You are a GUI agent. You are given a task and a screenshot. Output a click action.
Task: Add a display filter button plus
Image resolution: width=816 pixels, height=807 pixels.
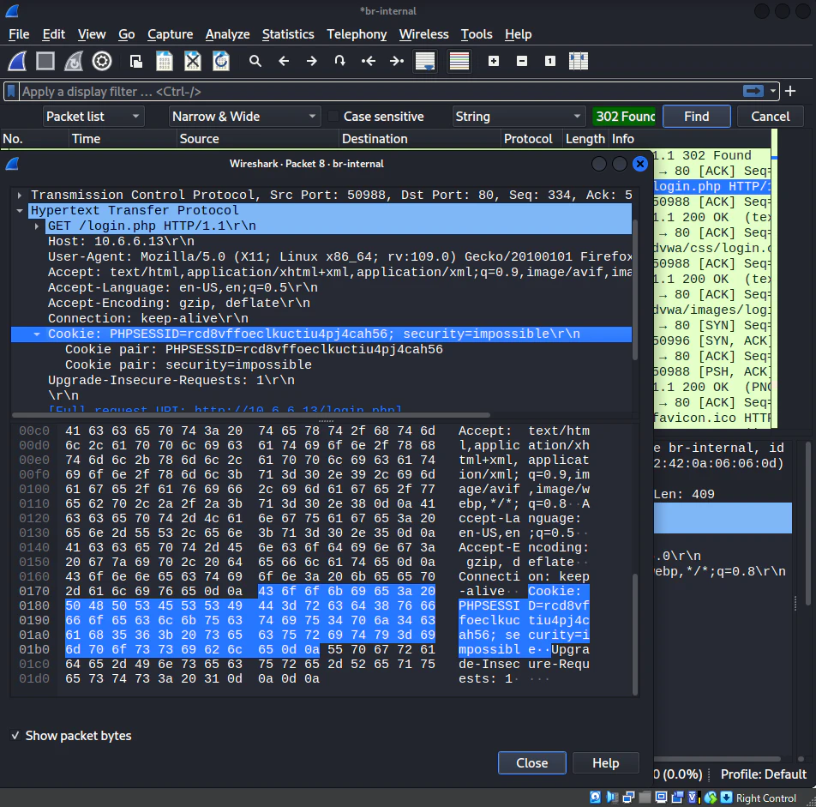[x=790, y=91]
